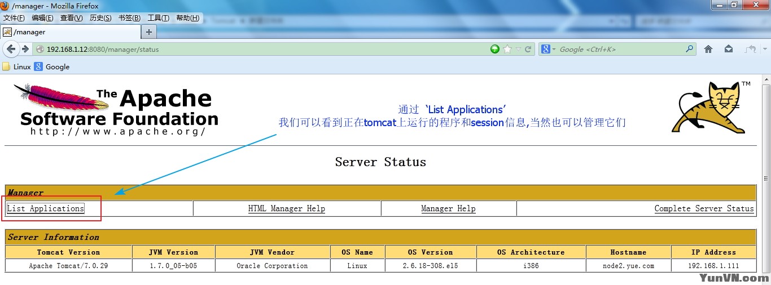This screenshot has width=771, height=285.
Task: Open the history dropdown arrow in address bar
Action: tap(518, 50)
